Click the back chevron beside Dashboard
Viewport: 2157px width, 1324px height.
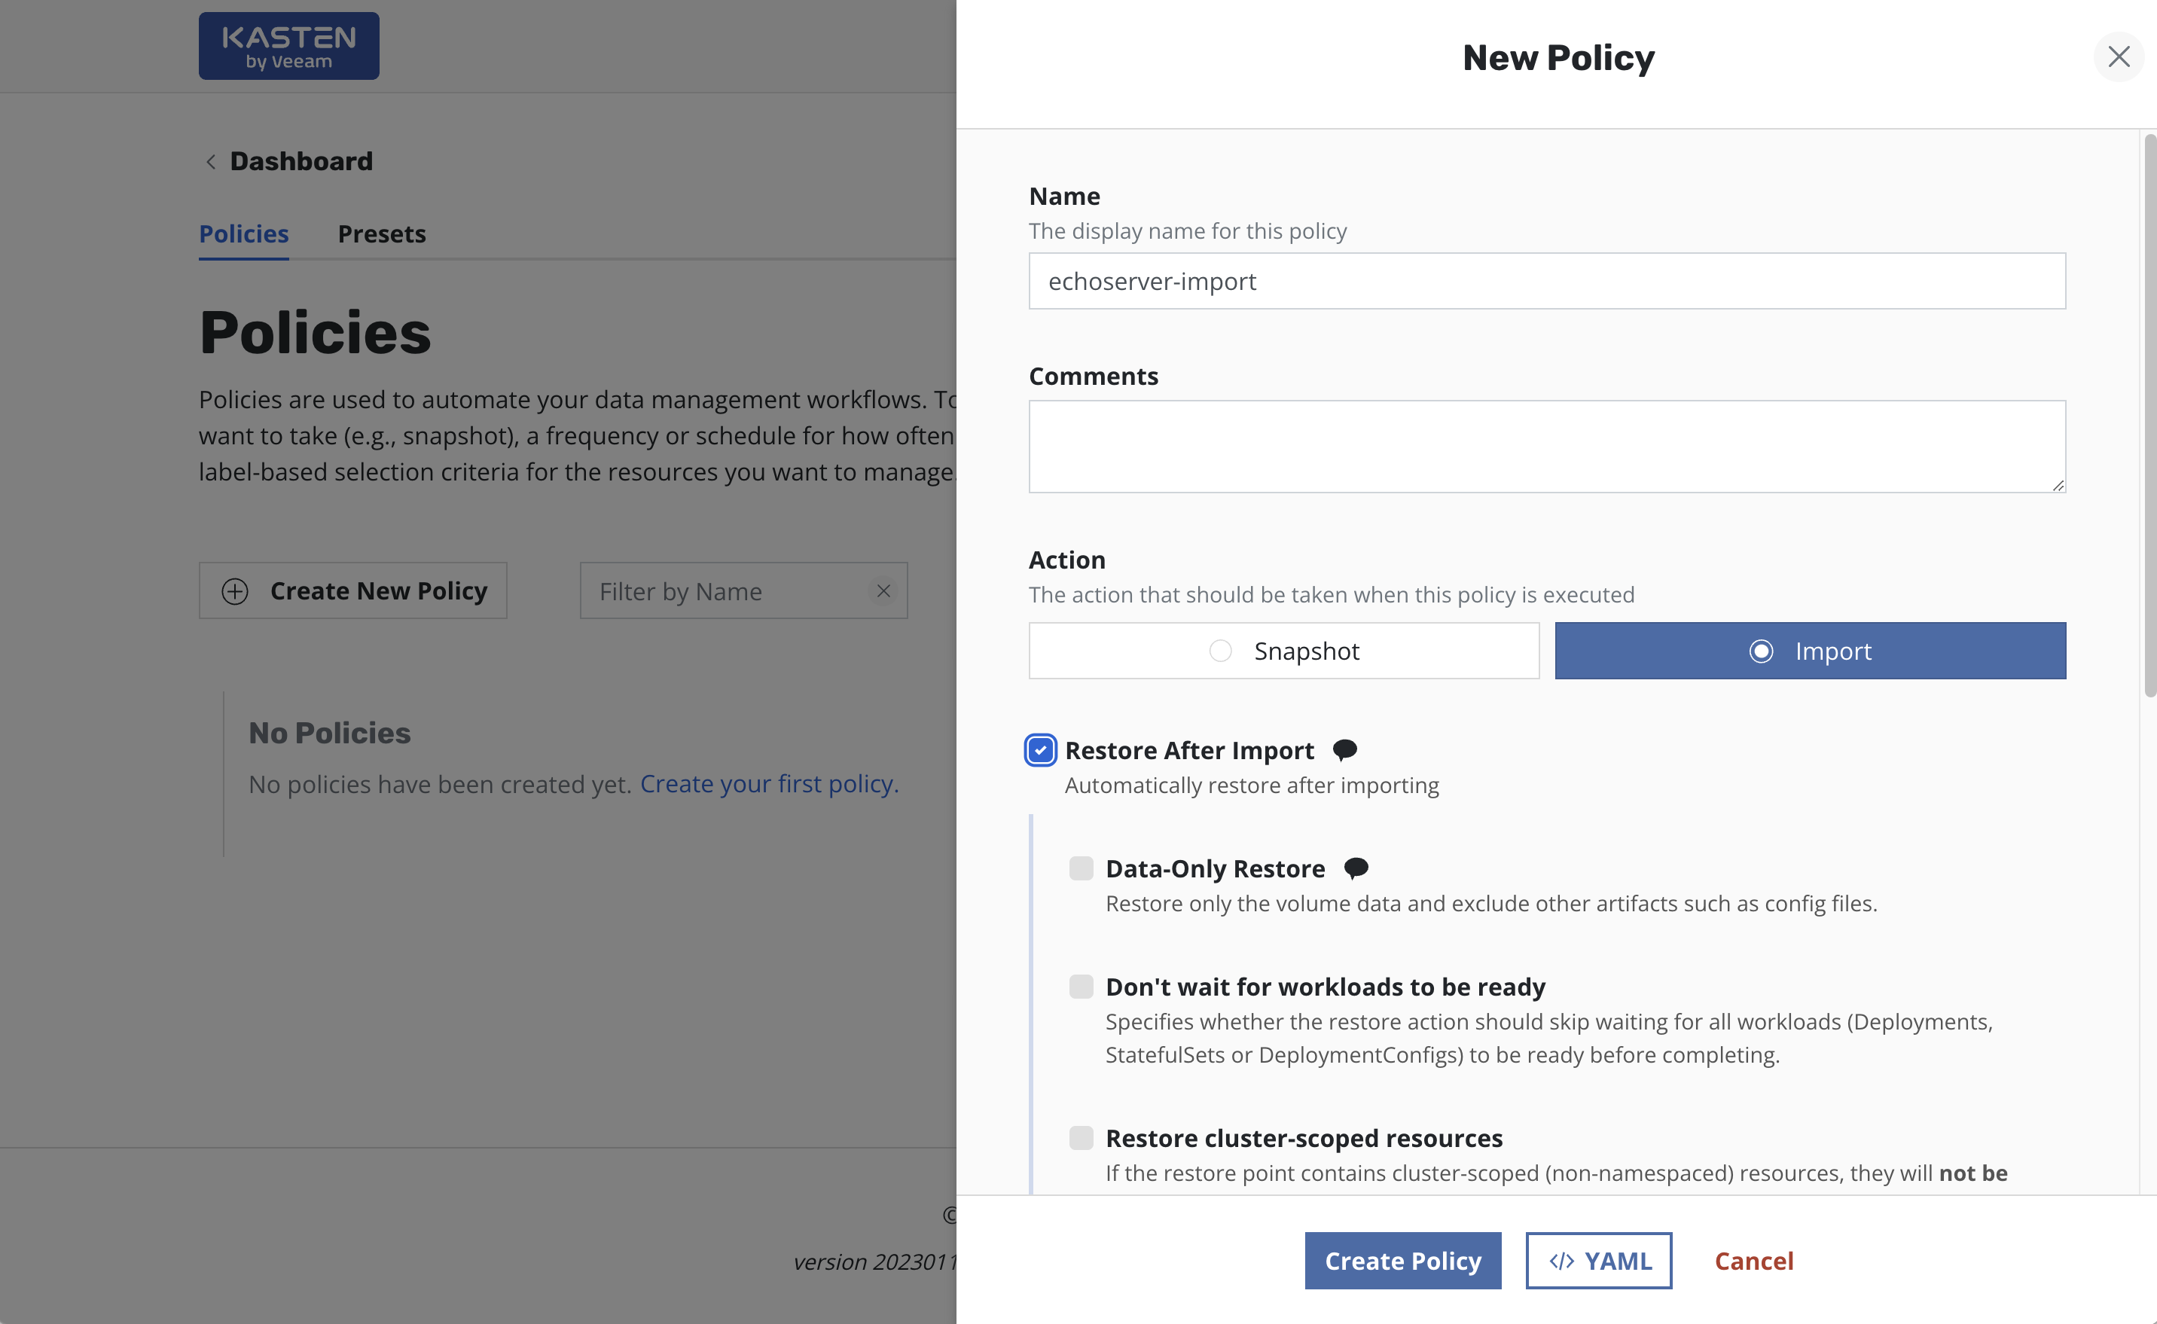click(210, 162)
